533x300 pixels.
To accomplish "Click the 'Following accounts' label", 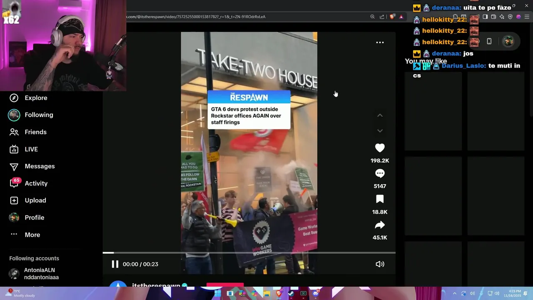I will pos(34,258).
